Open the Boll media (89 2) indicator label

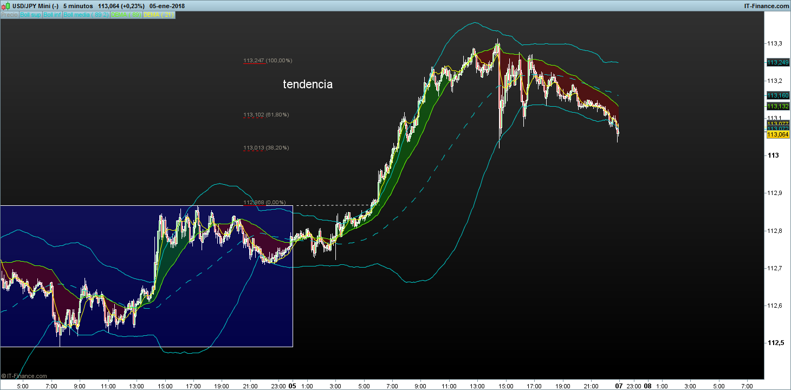[86, 15]
